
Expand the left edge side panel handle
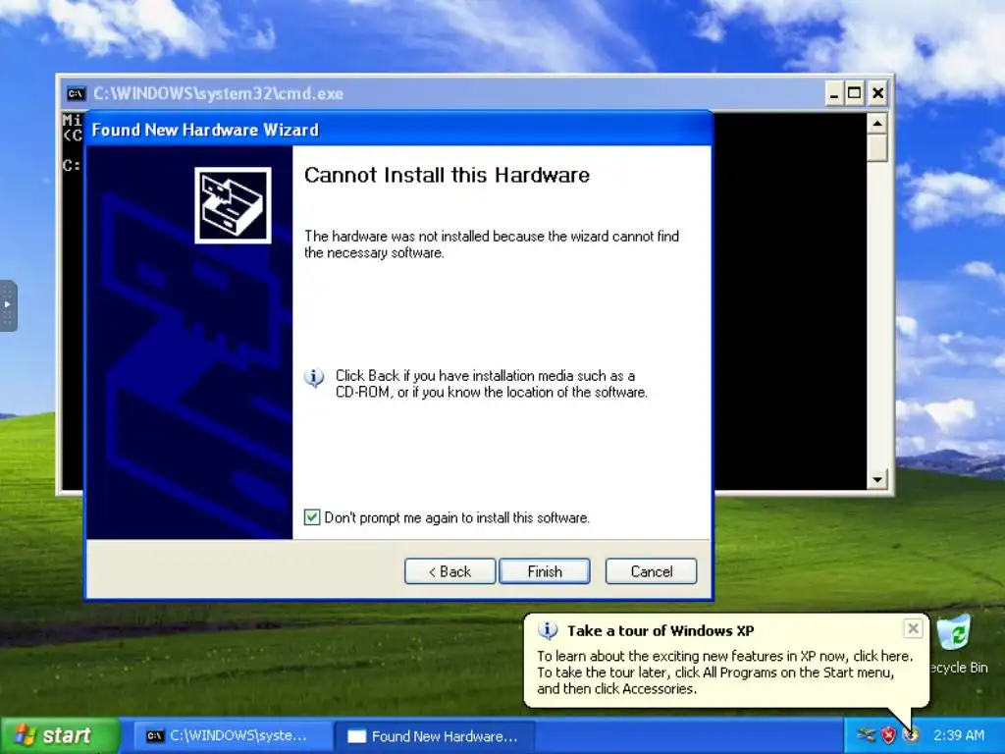[x=8, y=305]
